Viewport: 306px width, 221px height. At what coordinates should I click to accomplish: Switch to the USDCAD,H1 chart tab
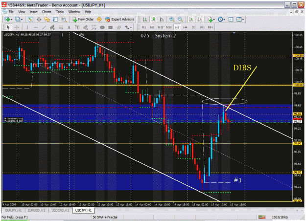(x=60, y=210)
